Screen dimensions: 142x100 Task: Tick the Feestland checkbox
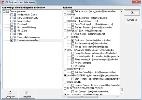click(12, 24)
